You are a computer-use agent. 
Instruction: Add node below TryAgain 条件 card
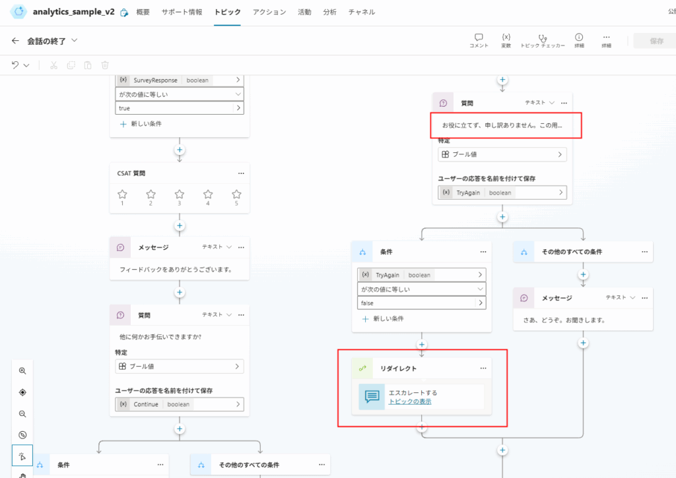click(x=422, y=345)
